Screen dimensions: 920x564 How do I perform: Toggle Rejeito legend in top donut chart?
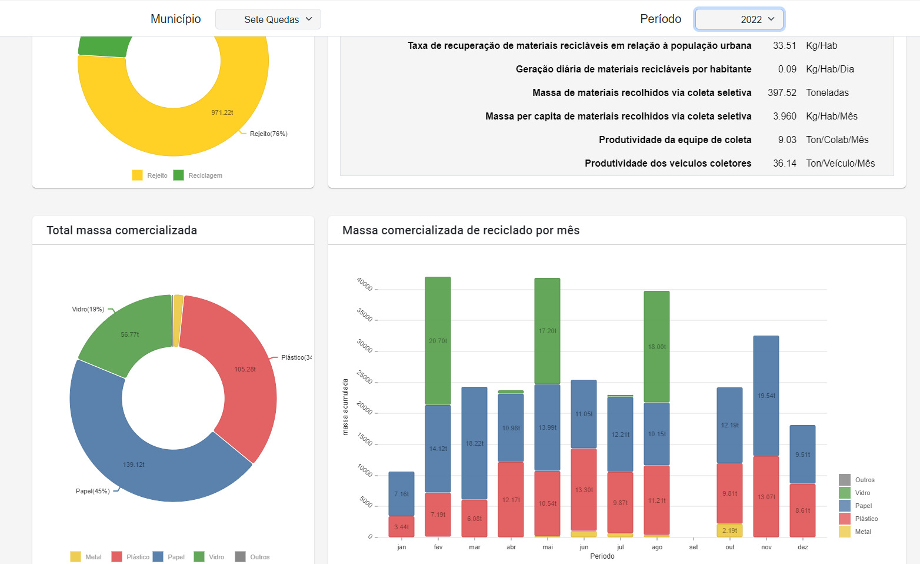click(x=138, y=175)
